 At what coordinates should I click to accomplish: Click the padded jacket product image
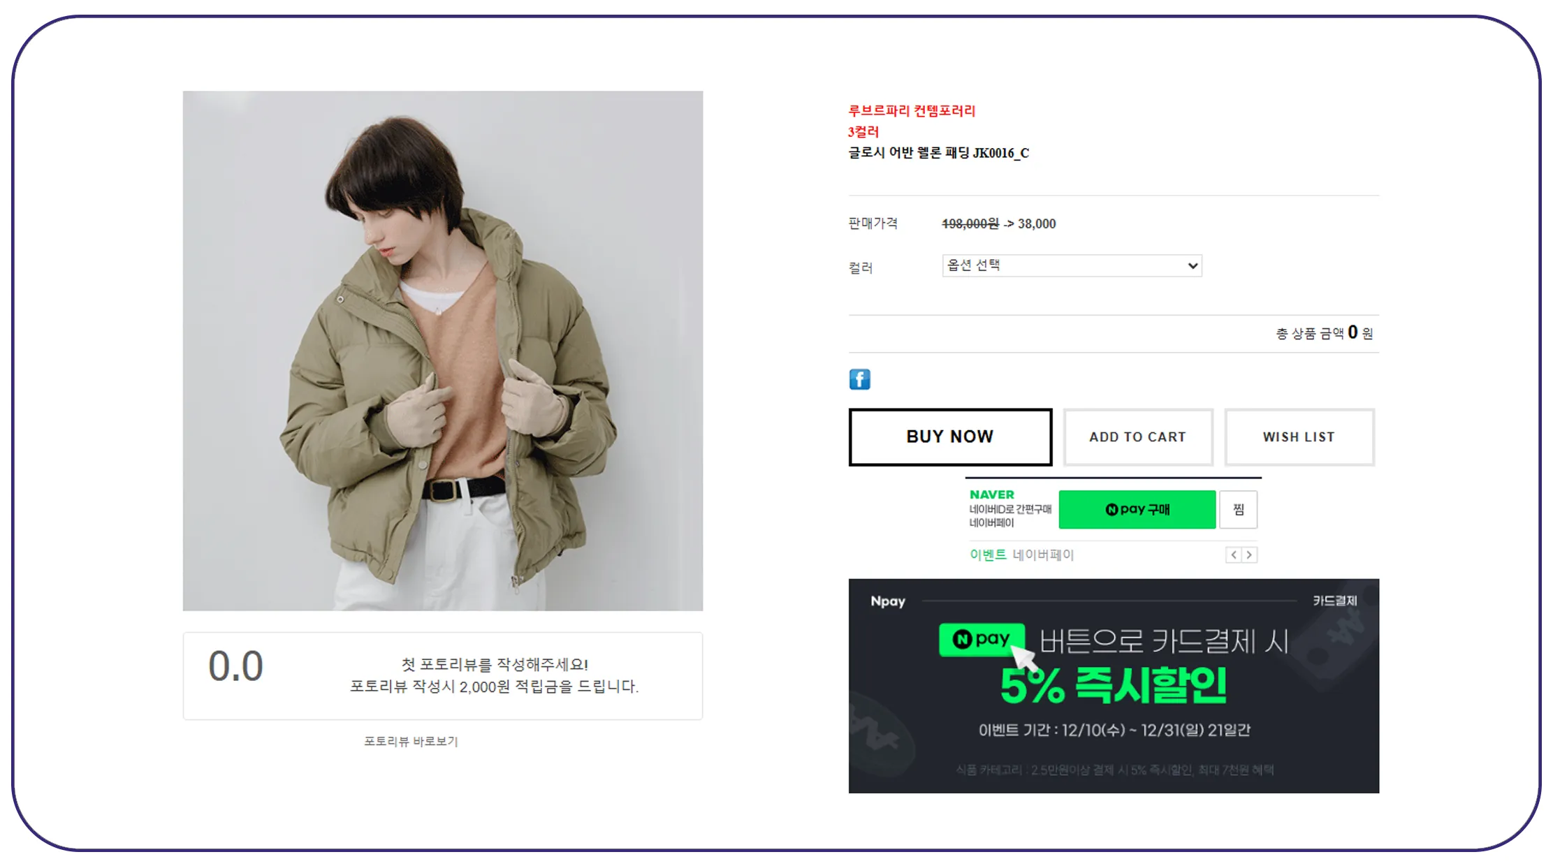(x=443, y=351)
